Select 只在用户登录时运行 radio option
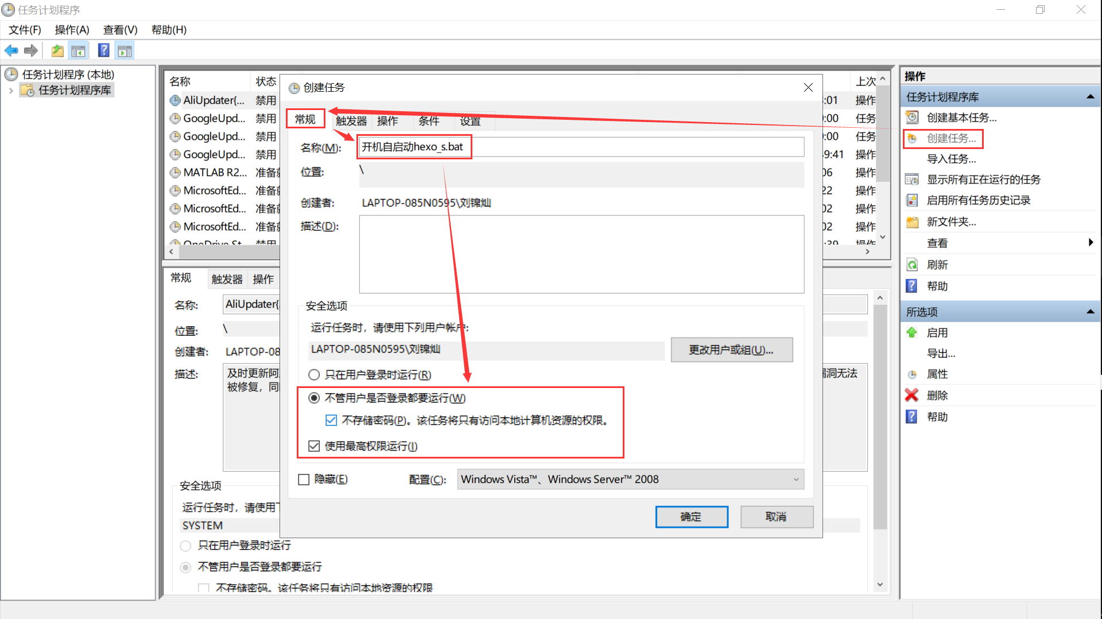Screen dimensions: 1102x619 coord(314,375)
